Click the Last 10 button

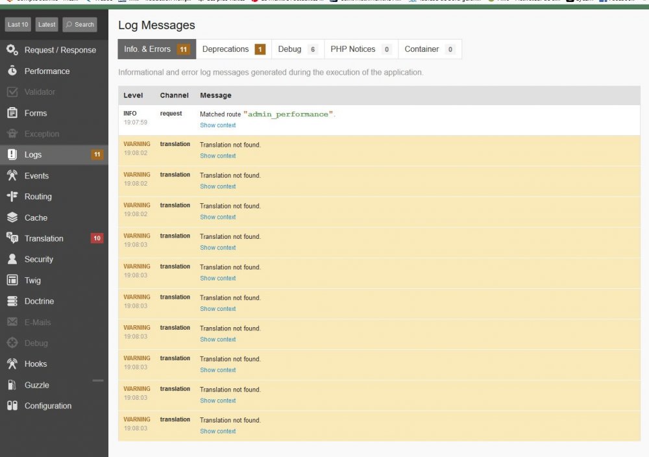[x=18, y=24]
